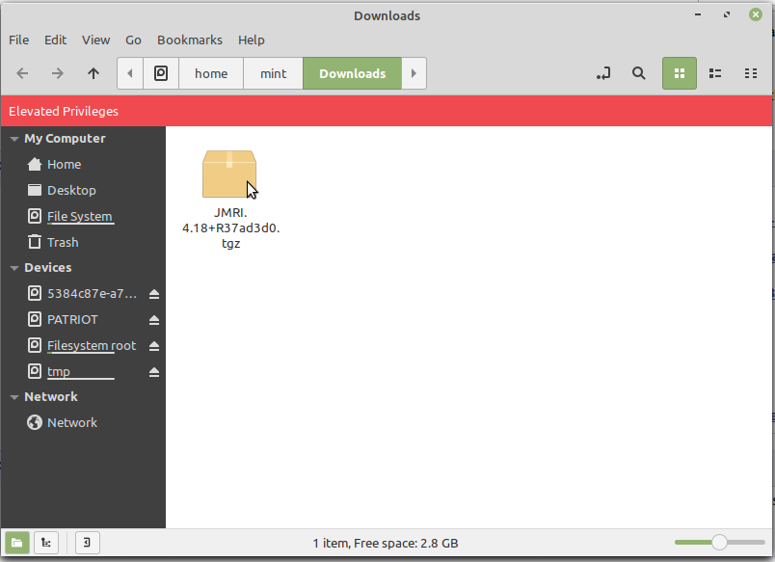Screen dimensions: 775x562
Task: Eject the tmp volume
Action: (x=154, y=372)
